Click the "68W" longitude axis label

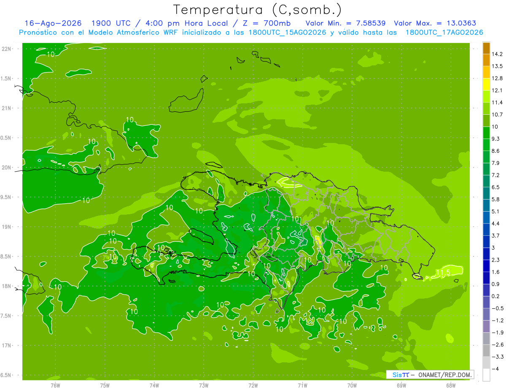pyautogui.click(x=451, y=386)
